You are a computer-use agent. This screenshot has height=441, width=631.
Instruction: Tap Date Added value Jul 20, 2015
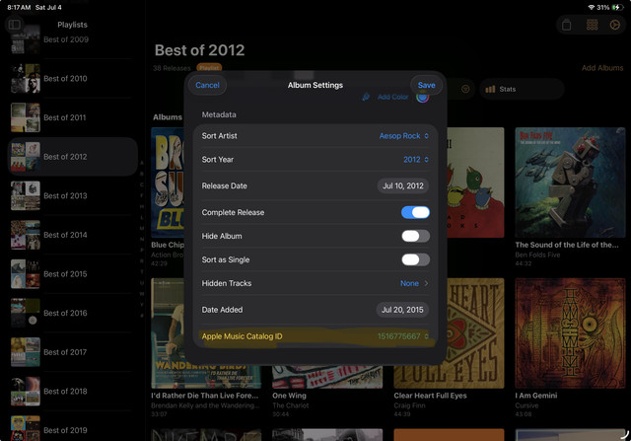coord(402,310)
